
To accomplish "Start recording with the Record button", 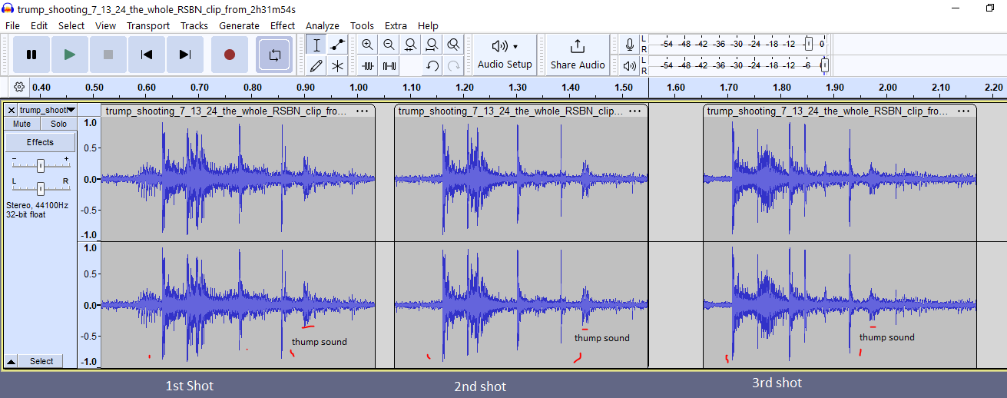I will pyautogui.click(x=229, y=55).
